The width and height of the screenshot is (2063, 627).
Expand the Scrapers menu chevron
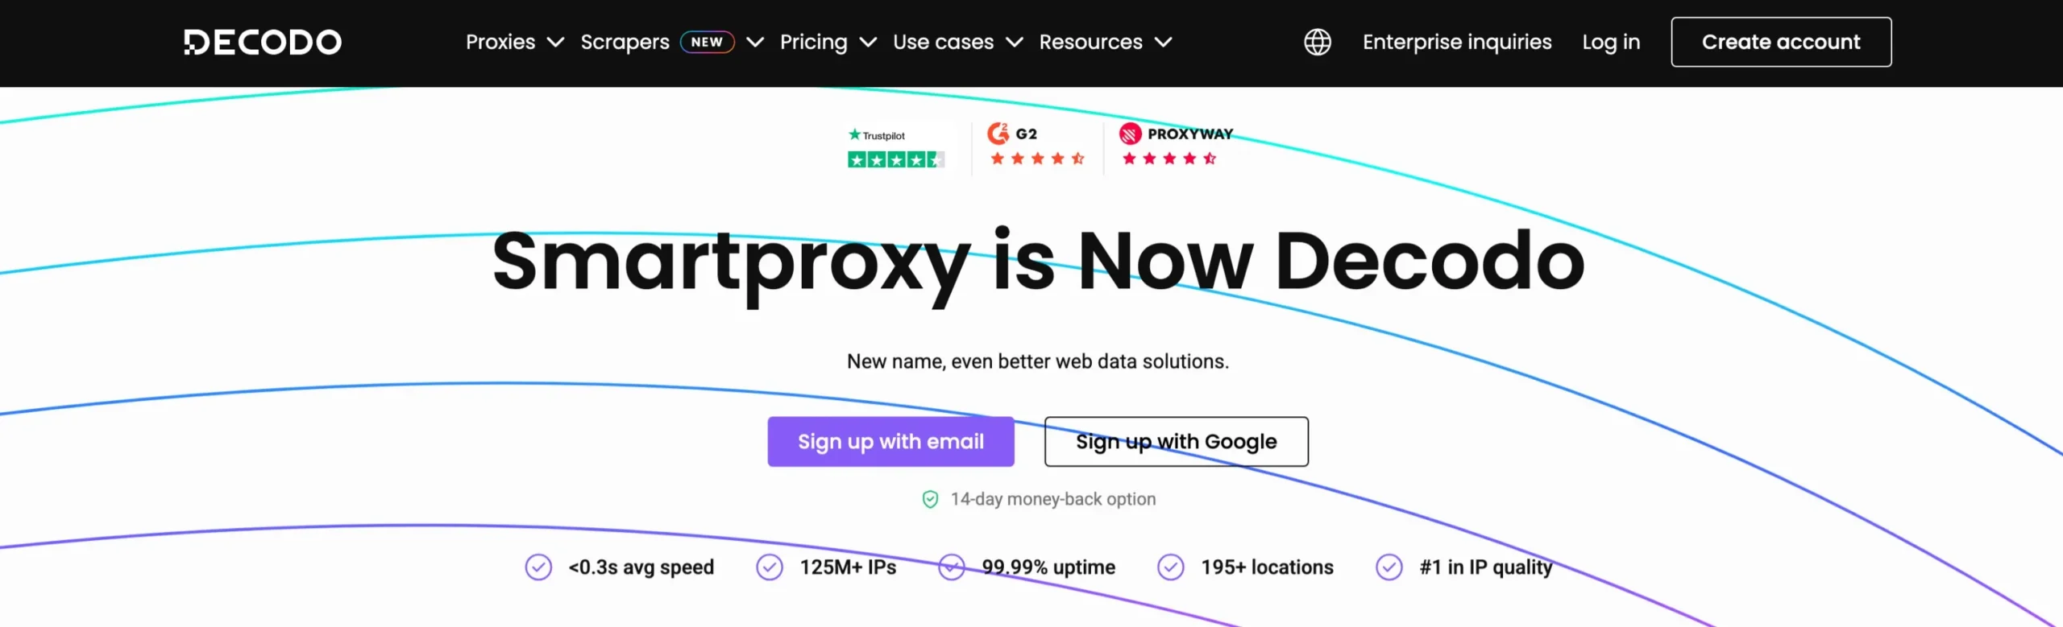[x=754, y=42]
